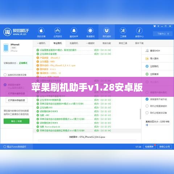Click the log list vertical scrollbar

tap(140, 114)
